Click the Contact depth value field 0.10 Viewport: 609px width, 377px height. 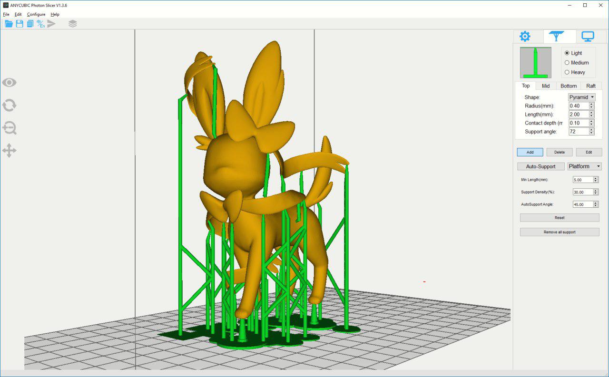(x=579, y=123)
